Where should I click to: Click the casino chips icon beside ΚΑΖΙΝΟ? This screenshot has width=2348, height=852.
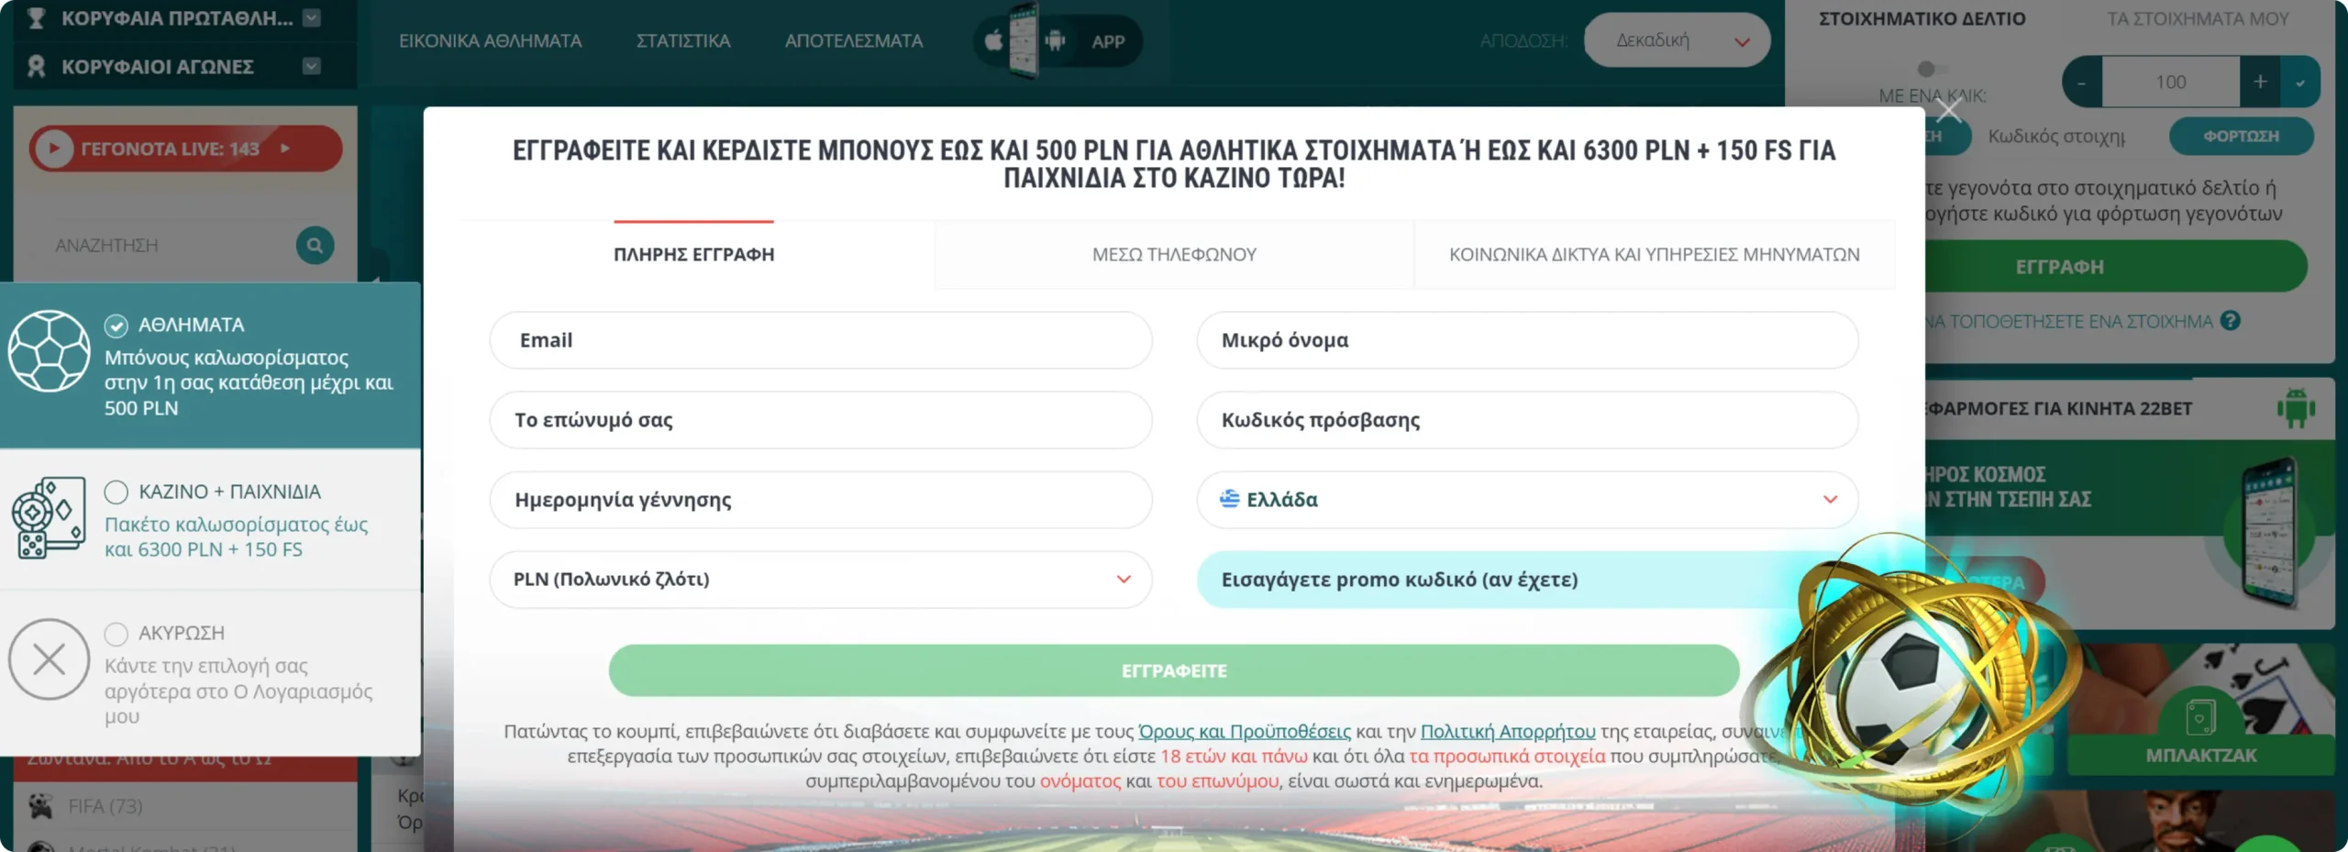click(x=50, y=516)
